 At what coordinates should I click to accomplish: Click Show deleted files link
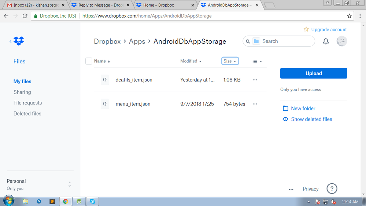[311, 119]
